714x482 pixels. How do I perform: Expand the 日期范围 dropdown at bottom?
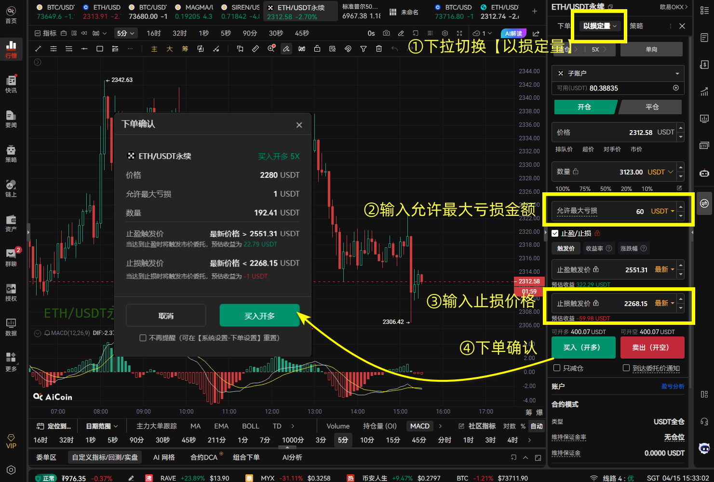(x=101, y=426)
